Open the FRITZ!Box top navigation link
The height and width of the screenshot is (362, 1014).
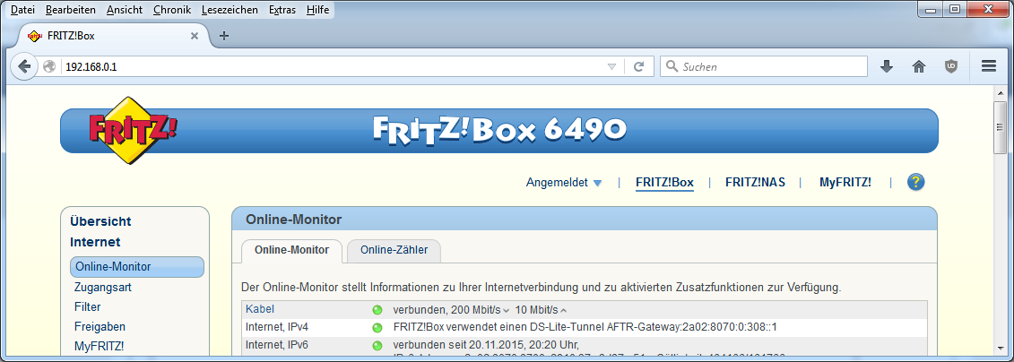click(x=664, y=183)
